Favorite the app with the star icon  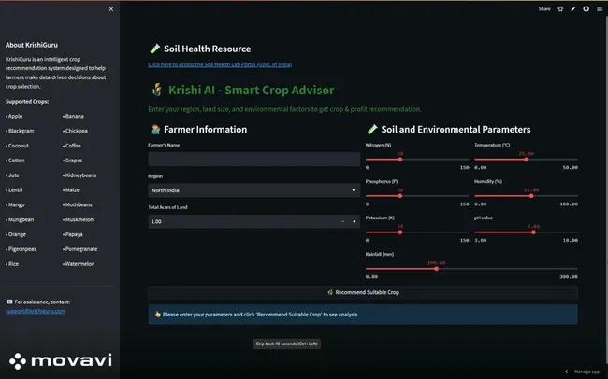(560, 9)
